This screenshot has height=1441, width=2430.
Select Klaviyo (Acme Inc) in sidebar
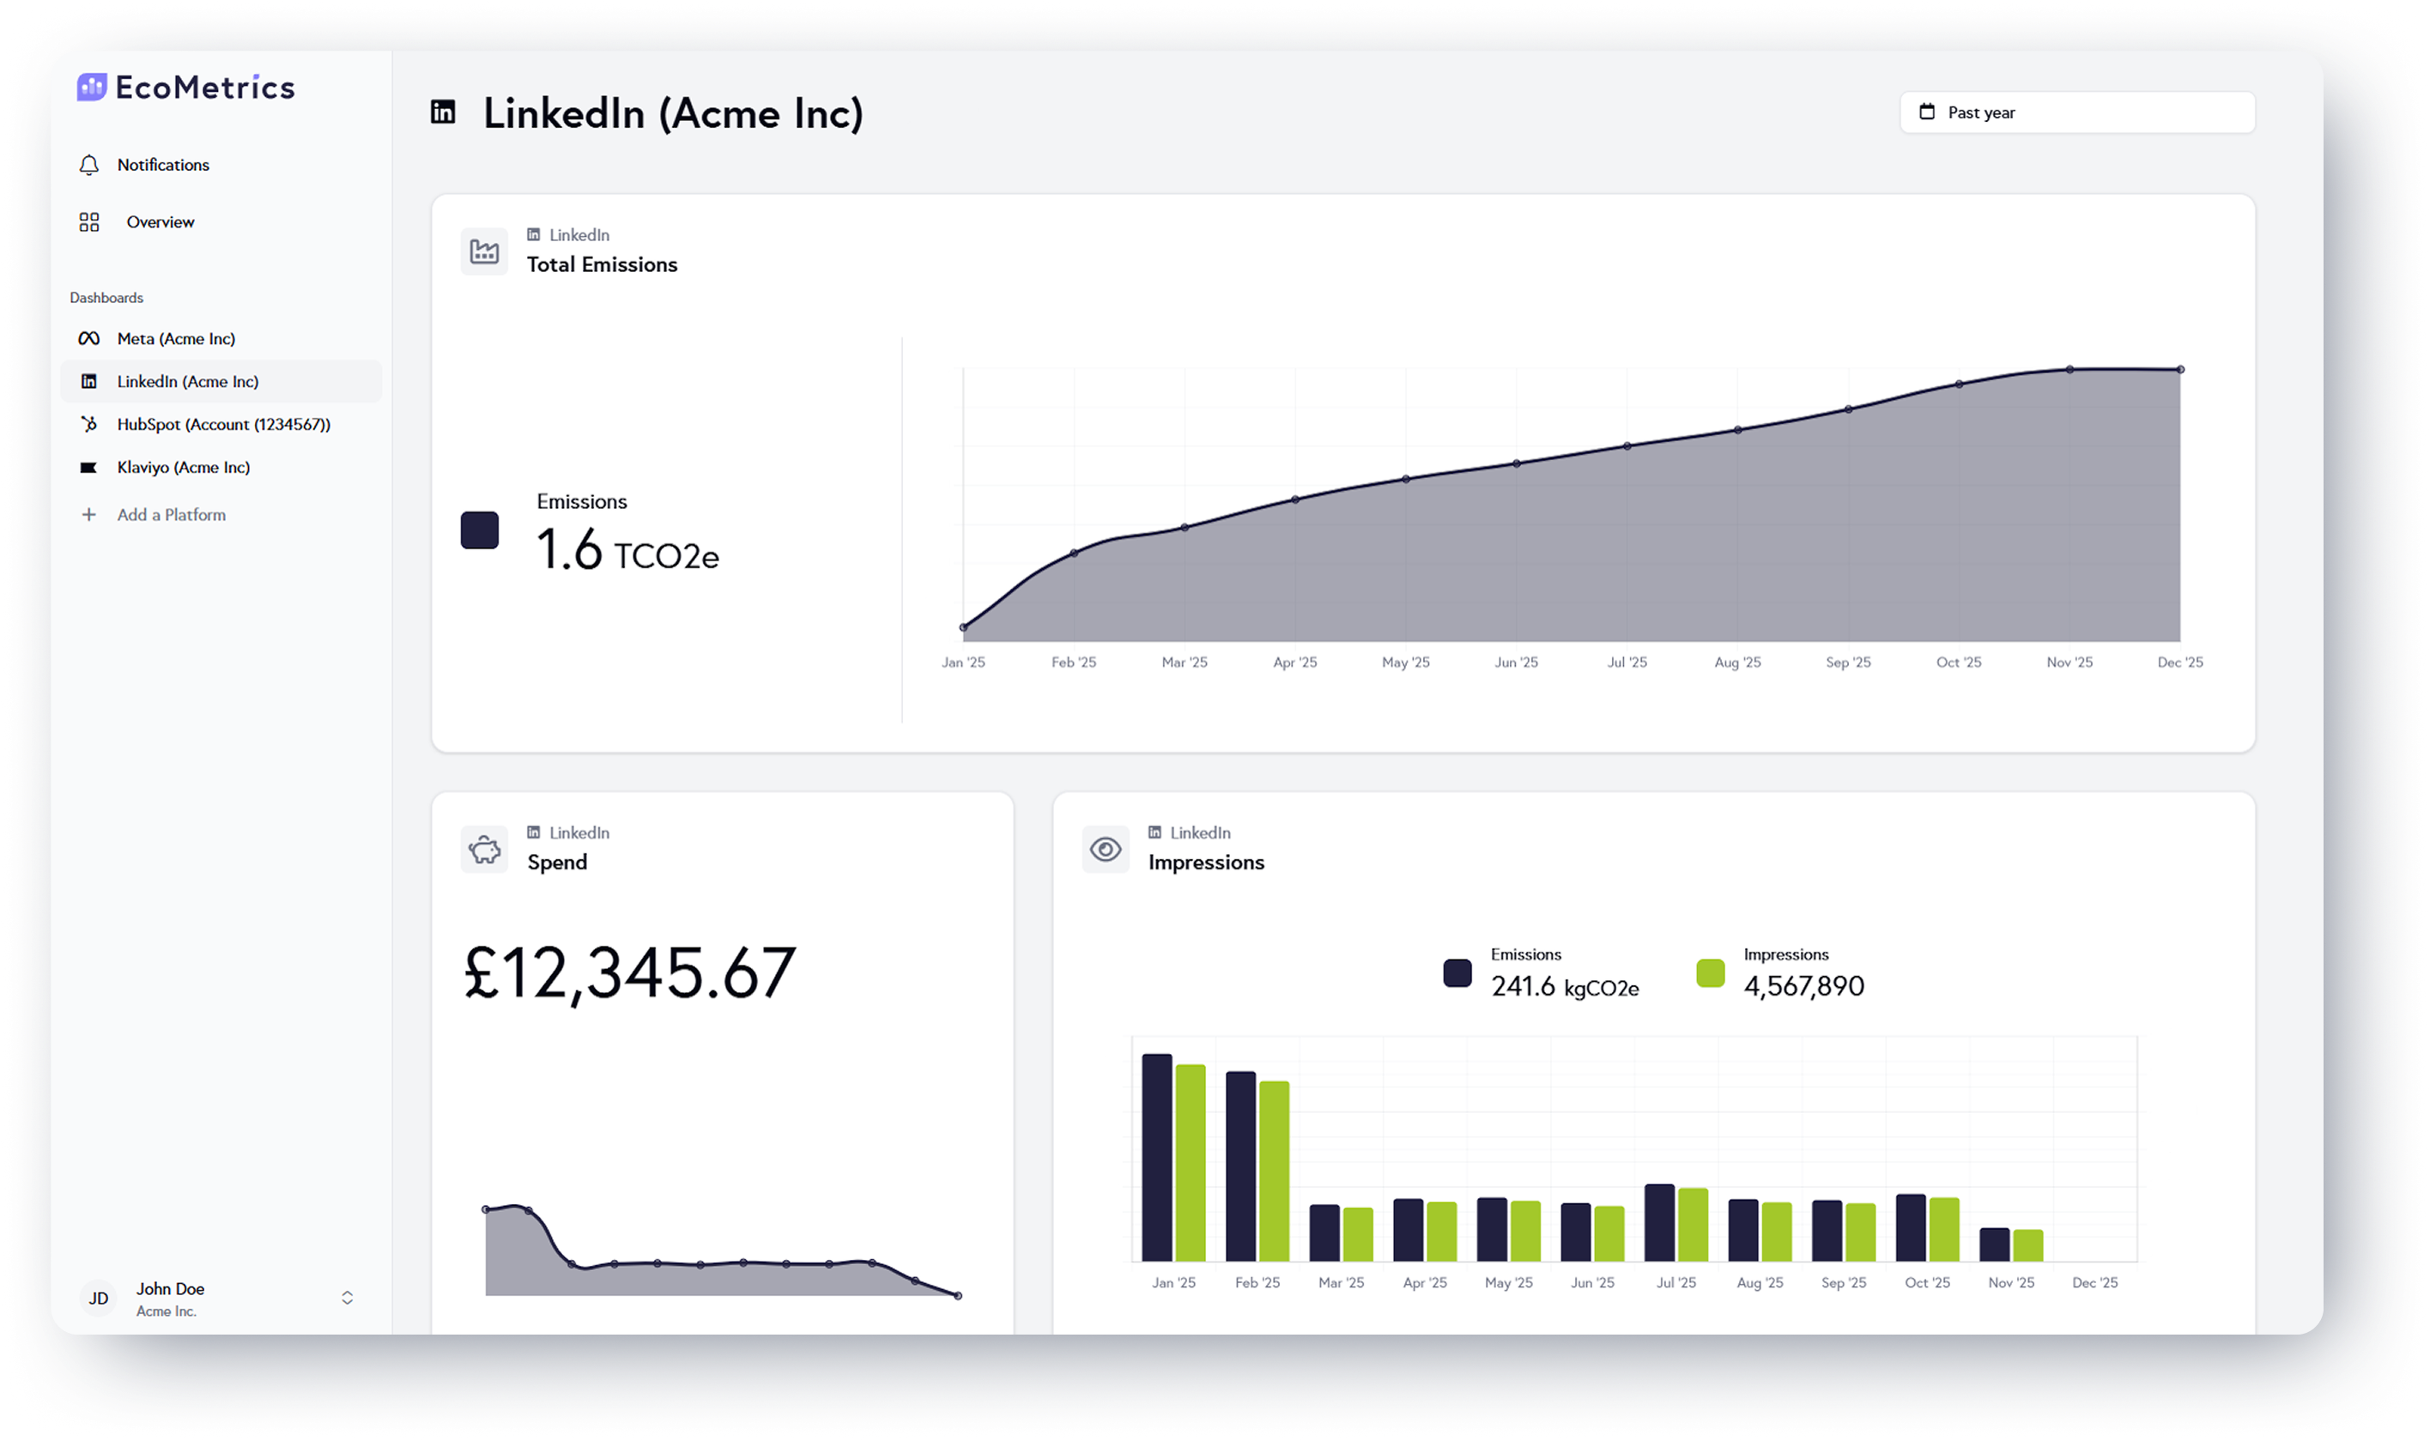(x=184, y=467)
